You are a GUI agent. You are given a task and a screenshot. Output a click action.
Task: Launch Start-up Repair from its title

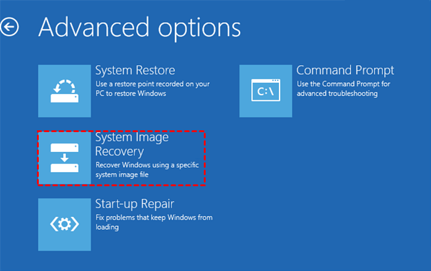click(x=135, y=203)
